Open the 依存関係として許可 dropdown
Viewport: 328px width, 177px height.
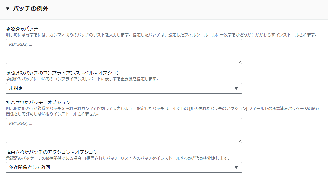point(124,167)
